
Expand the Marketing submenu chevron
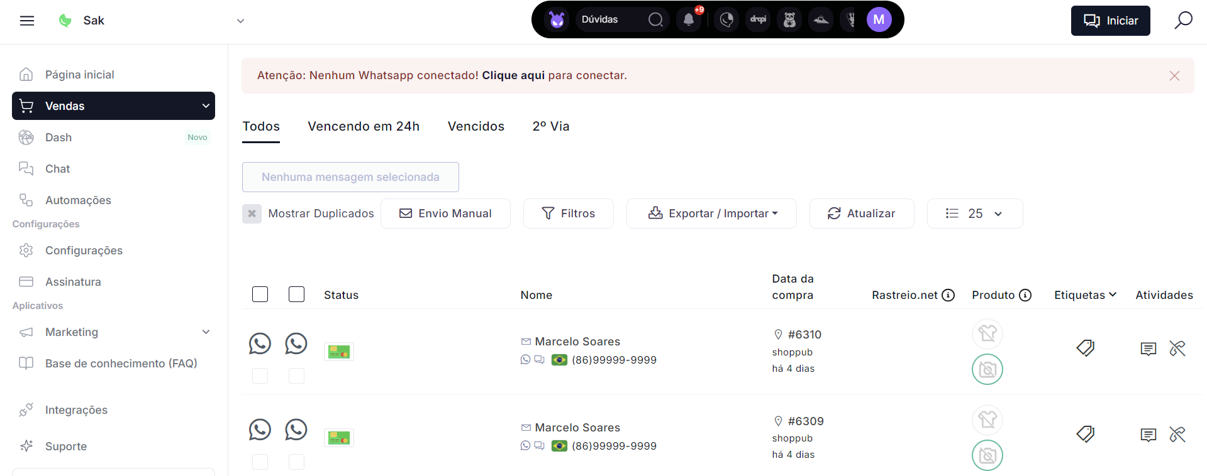(206, 332)
